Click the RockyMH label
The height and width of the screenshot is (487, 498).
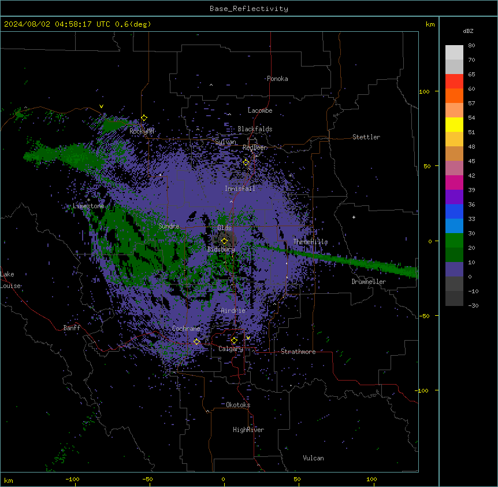tap(142, 131)
